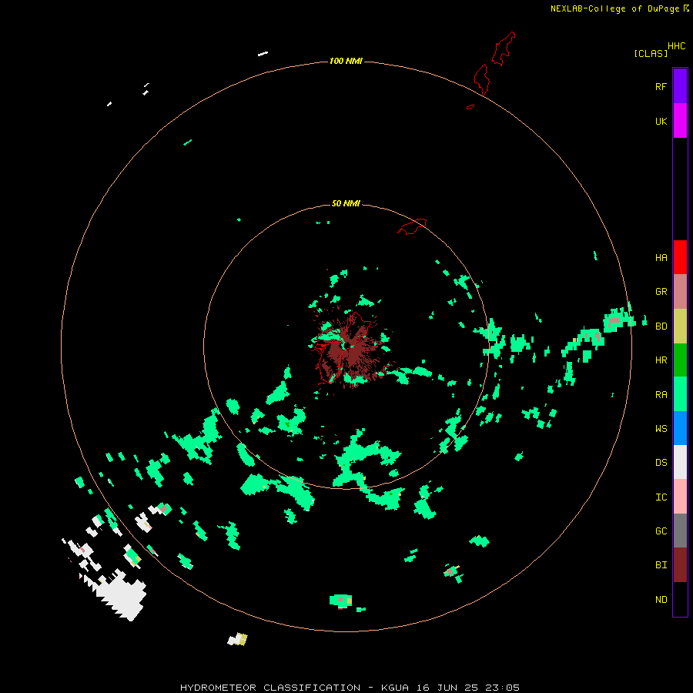Click the HR legend label
This screenshot has height=693, width=693.
click(x=661, y=360)
